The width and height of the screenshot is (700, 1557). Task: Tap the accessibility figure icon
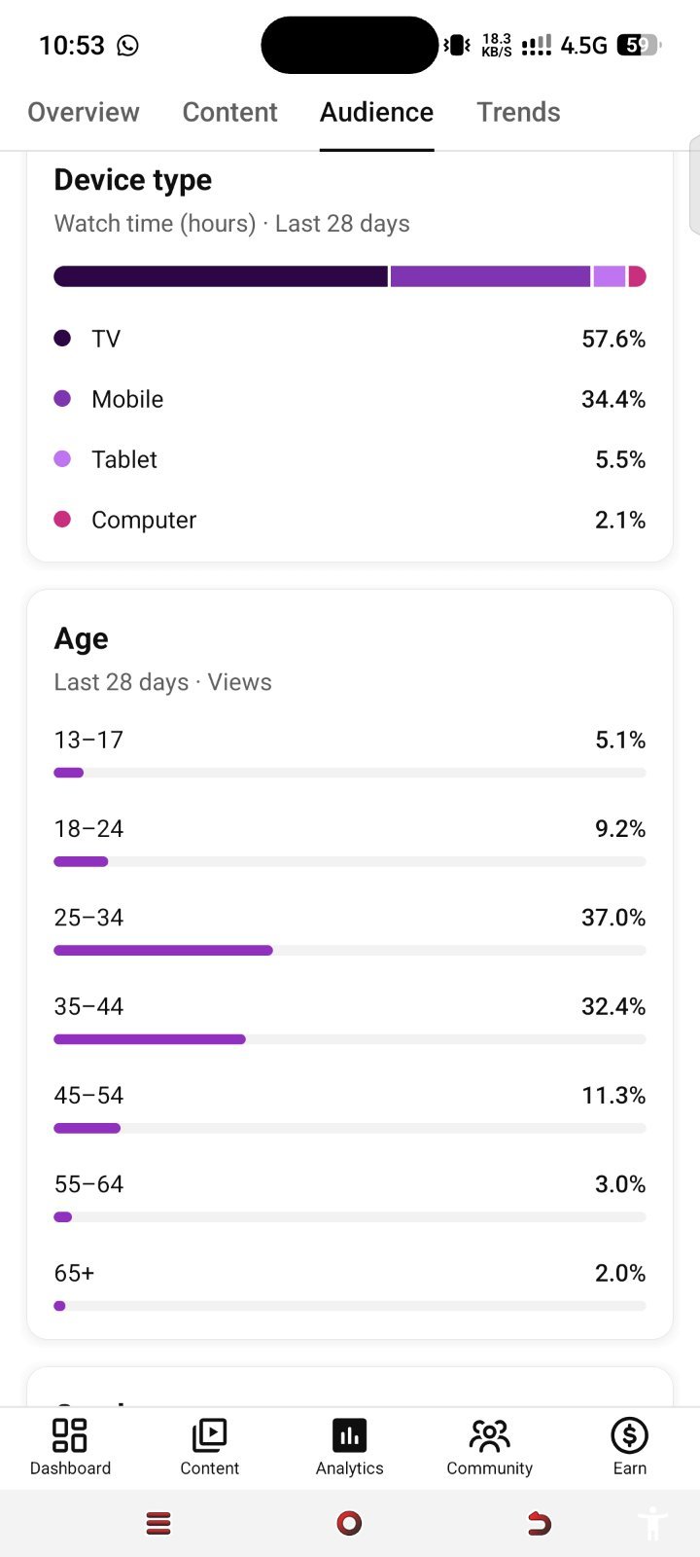pos(653,1523)
